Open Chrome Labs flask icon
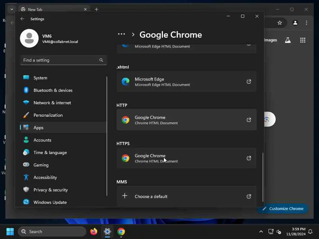The height and width of the screenshot is (239, 319). [288, 40]
